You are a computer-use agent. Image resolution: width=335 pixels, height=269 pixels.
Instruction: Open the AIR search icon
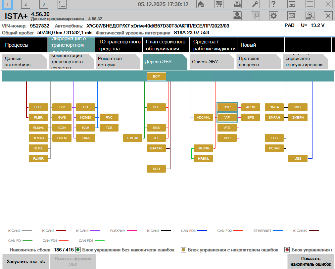tap(310, 16)
